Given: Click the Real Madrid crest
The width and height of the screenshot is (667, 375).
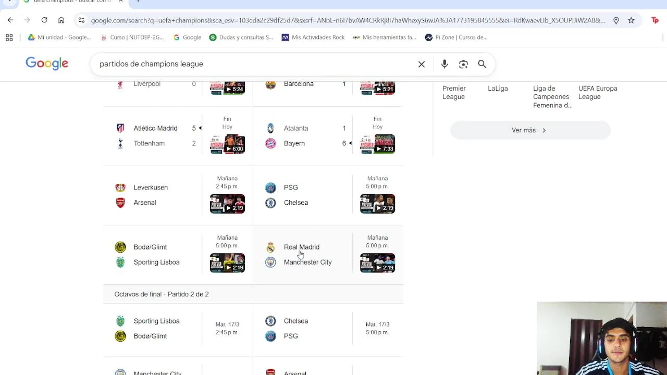Looking at the screenshot, I should 270,247.
